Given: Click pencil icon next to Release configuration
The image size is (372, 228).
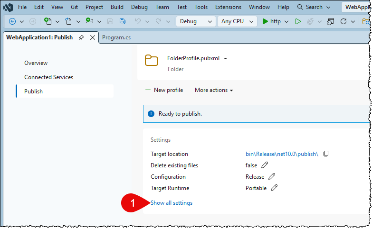Looking at the screenshot, I should tap(272, 176).
